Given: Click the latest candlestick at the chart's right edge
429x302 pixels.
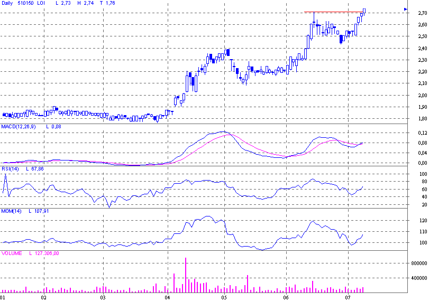Looking at the screenshot, I should (364, 11).
